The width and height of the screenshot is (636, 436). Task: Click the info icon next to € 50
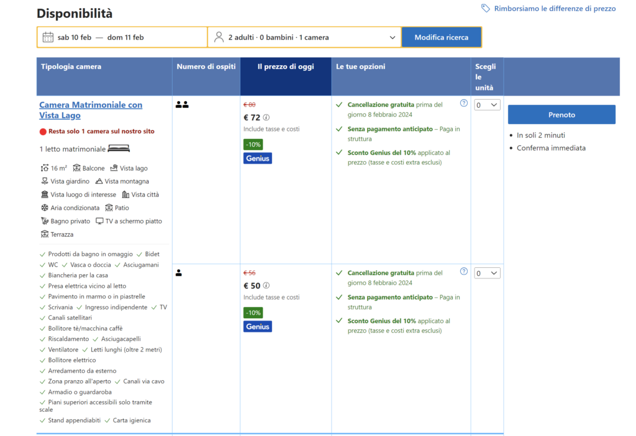pos(266,285)
